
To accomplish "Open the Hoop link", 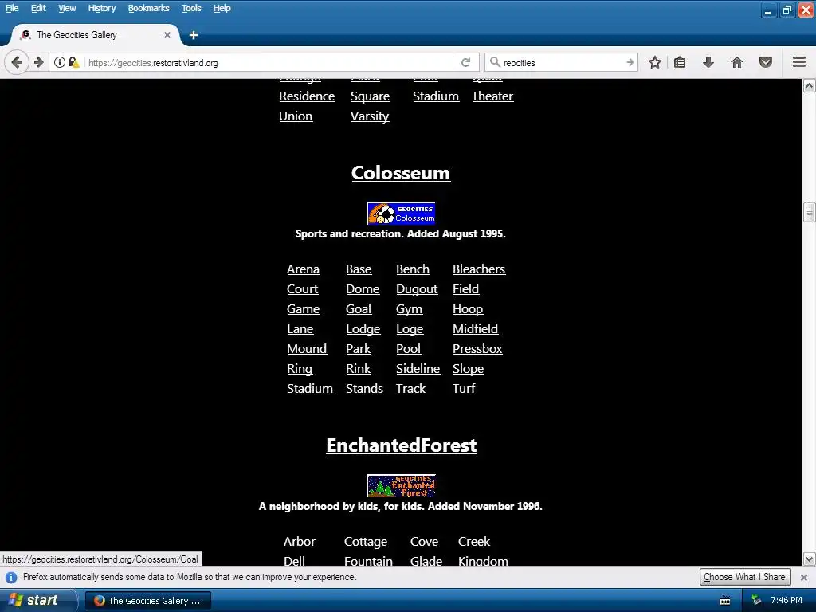I will [x=467, y=310].
